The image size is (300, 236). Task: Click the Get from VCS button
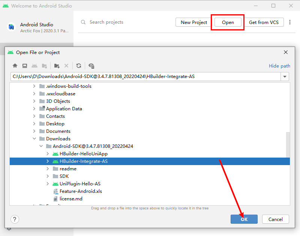(264, 23)
